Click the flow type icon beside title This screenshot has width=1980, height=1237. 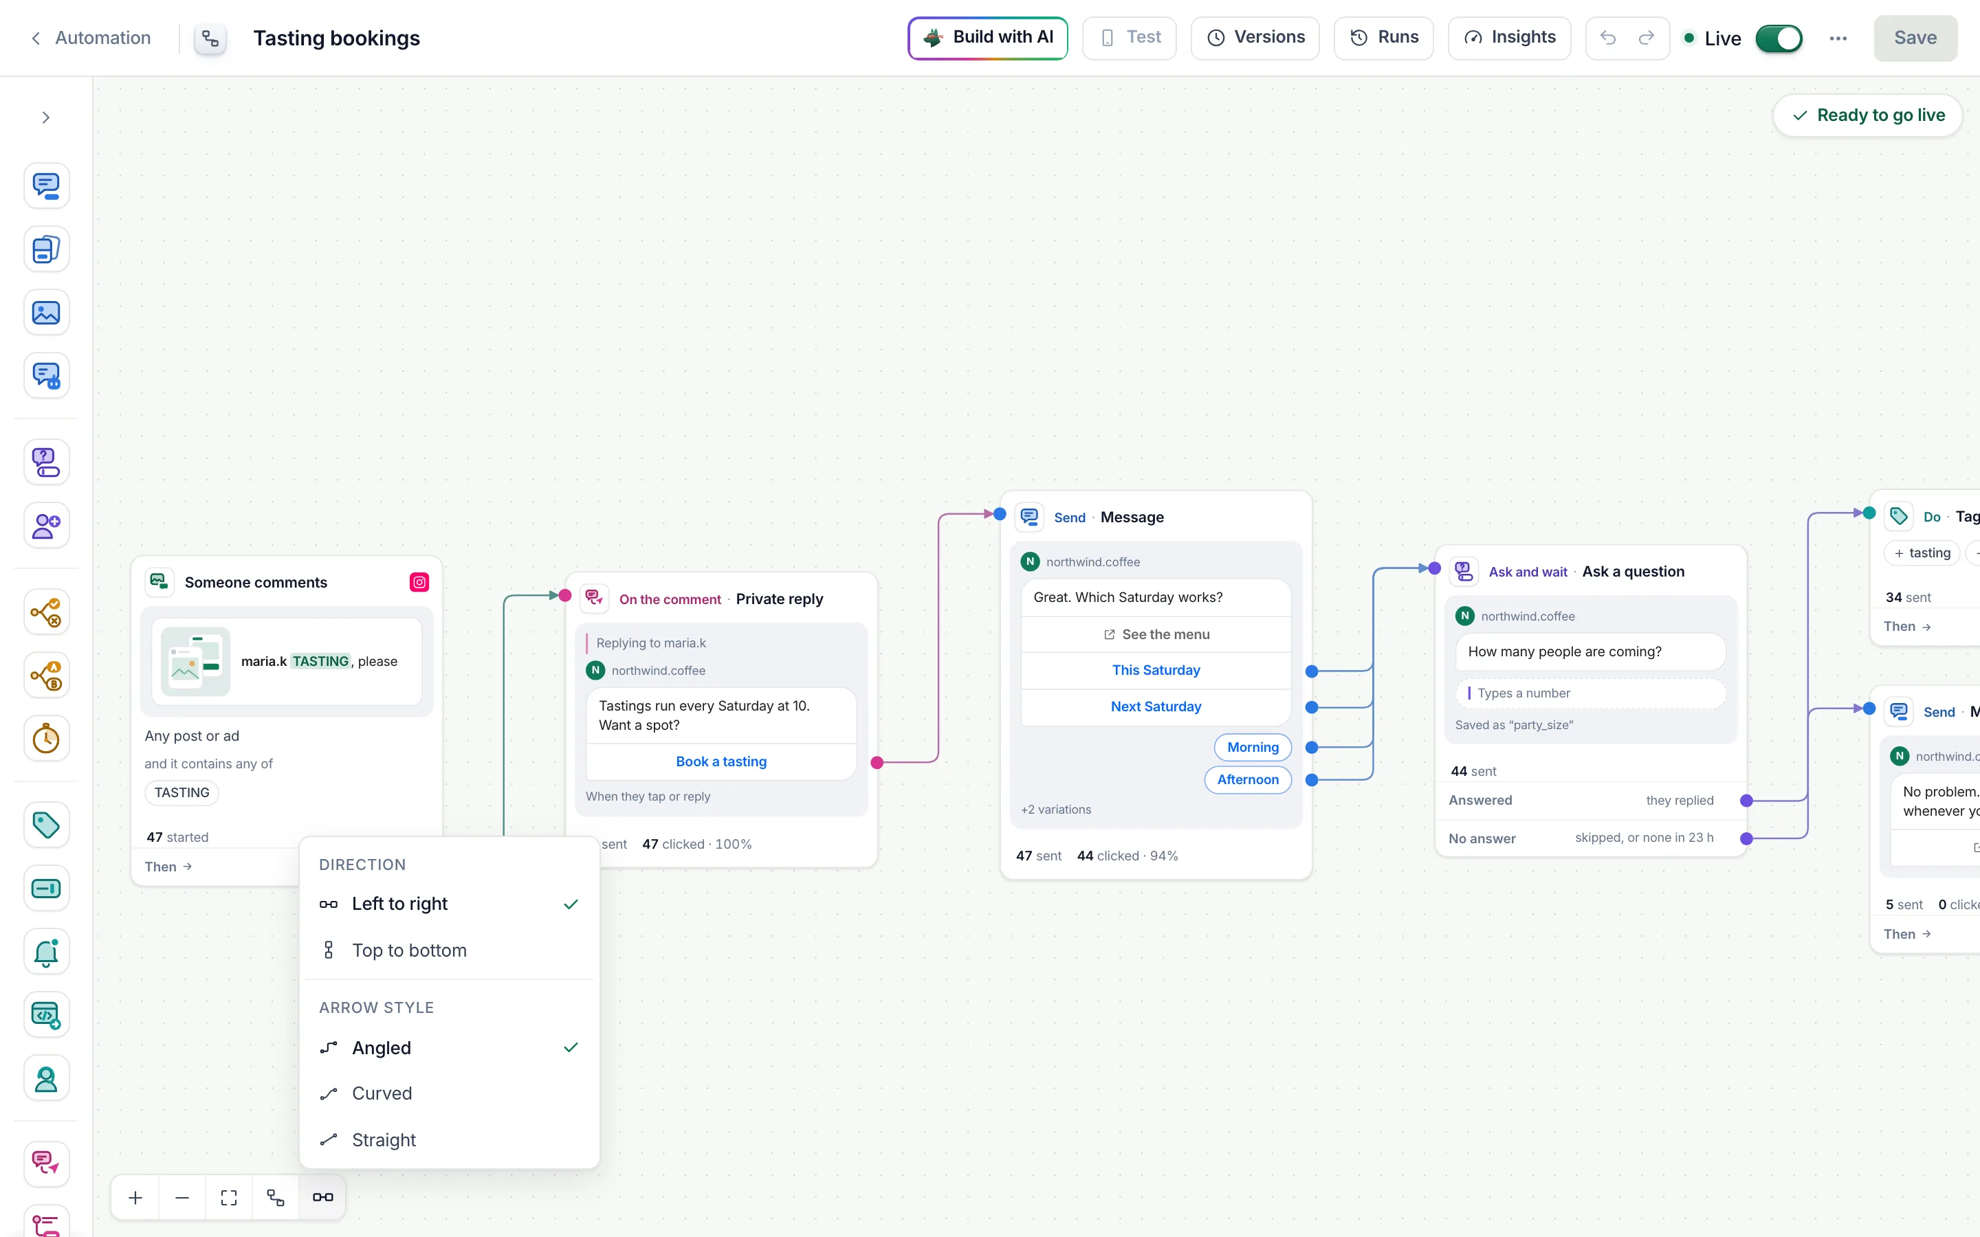(210, 38)
